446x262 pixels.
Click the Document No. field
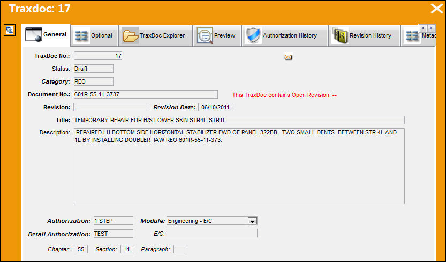(146, 94)
